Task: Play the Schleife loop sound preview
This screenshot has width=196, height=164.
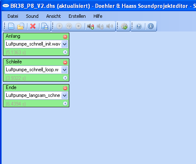Action: click(x=65, y=78)
